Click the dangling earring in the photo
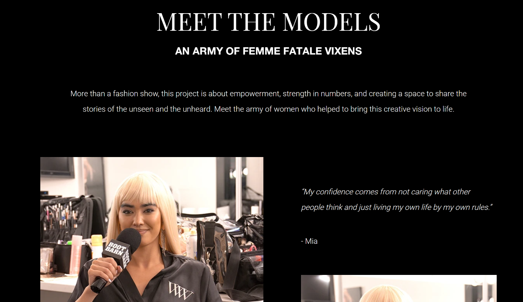 pyautogui.click(x=163, y=242)
